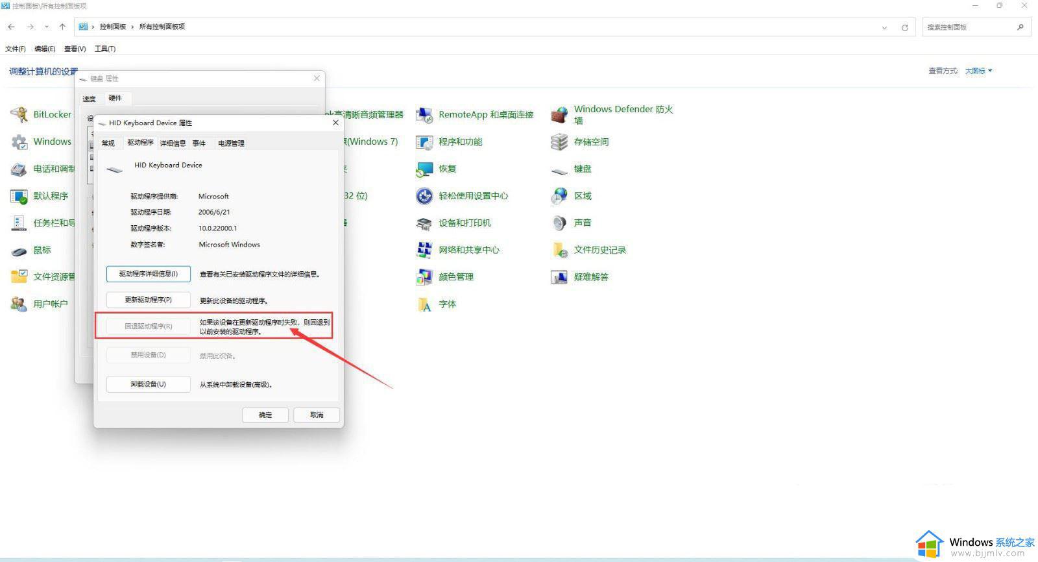Switch to the 驱动程序 tab

pos(140,143)
